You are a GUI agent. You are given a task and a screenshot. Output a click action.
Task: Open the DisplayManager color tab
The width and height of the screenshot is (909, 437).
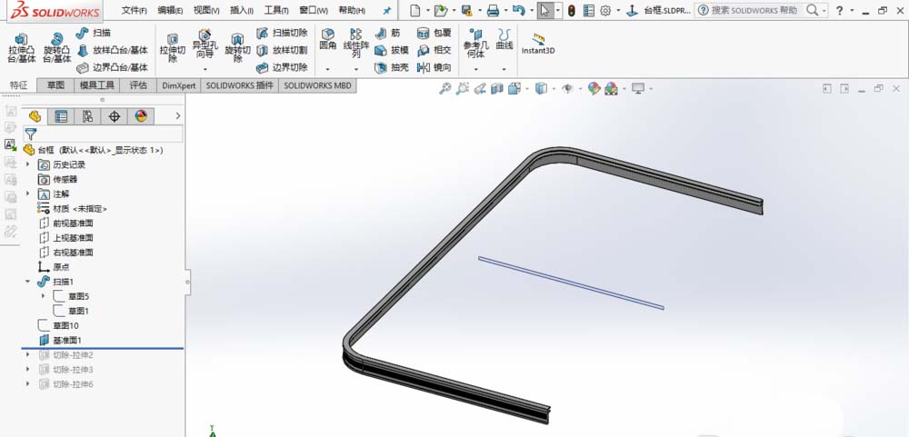(141, 116)
